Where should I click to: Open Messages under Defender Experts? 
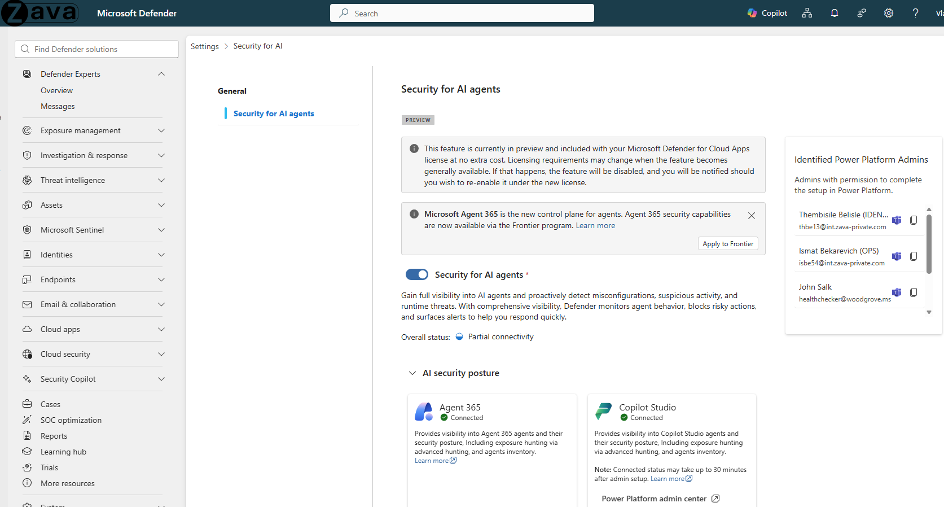pos(58,106)
